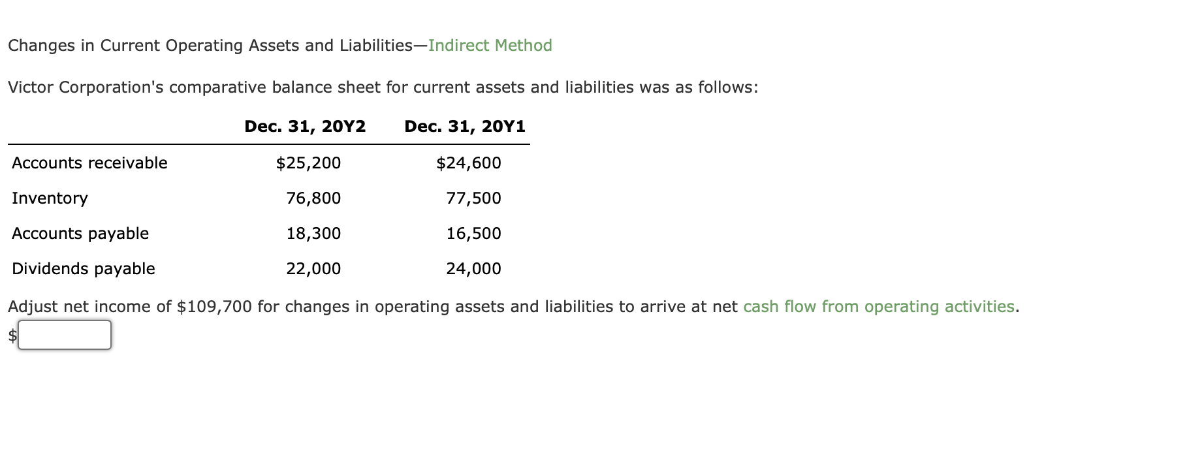Click the 22,000 dividends payable amount

tap(314, 268)
